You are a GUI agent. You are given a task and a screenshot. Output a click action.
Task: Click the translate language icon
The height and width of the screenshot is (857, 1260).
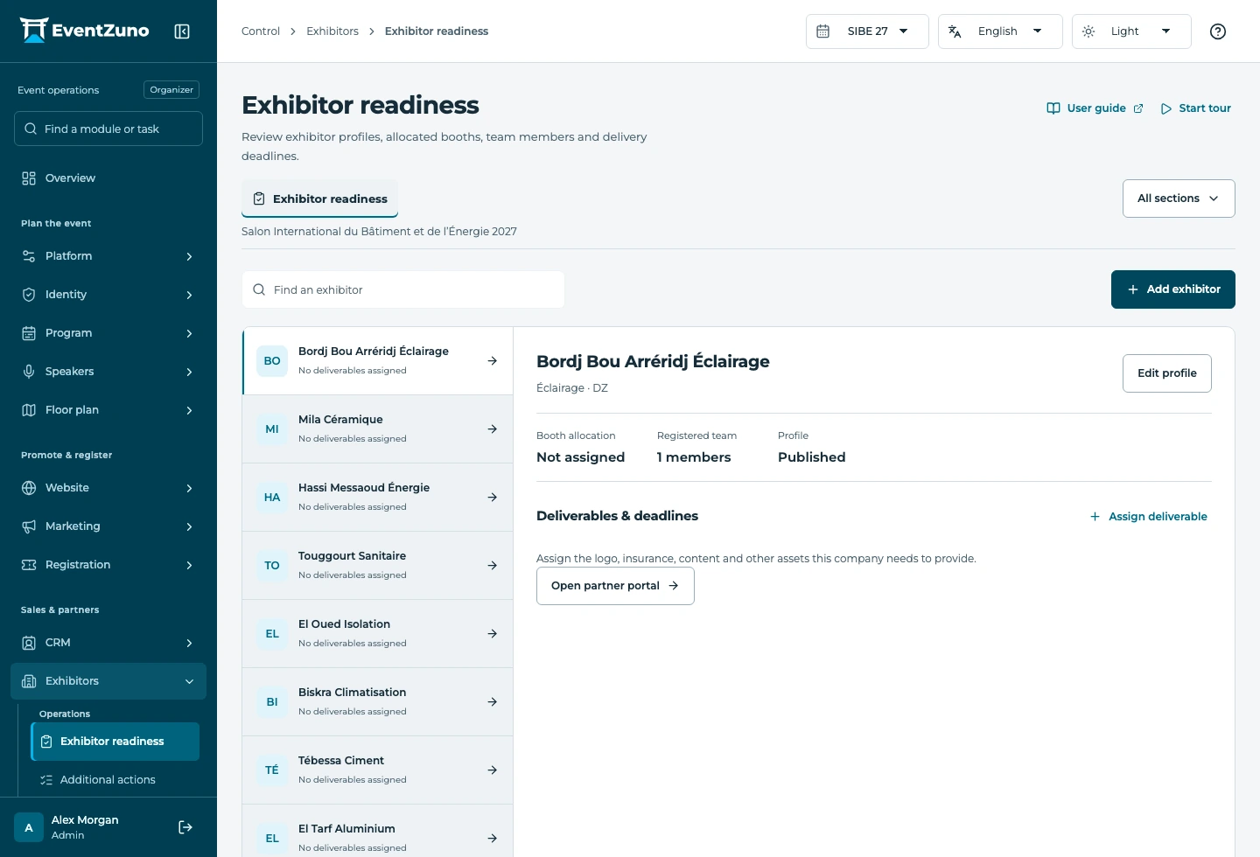click(x=955, y=31)
